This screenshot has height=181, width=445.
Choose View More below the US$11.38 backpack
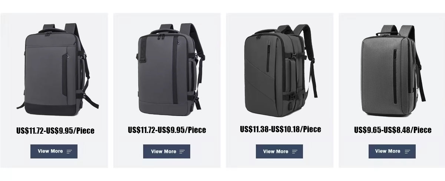(x=279, y=151)
